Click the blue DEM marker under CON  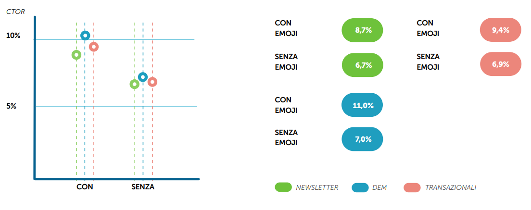pos(85,36)
